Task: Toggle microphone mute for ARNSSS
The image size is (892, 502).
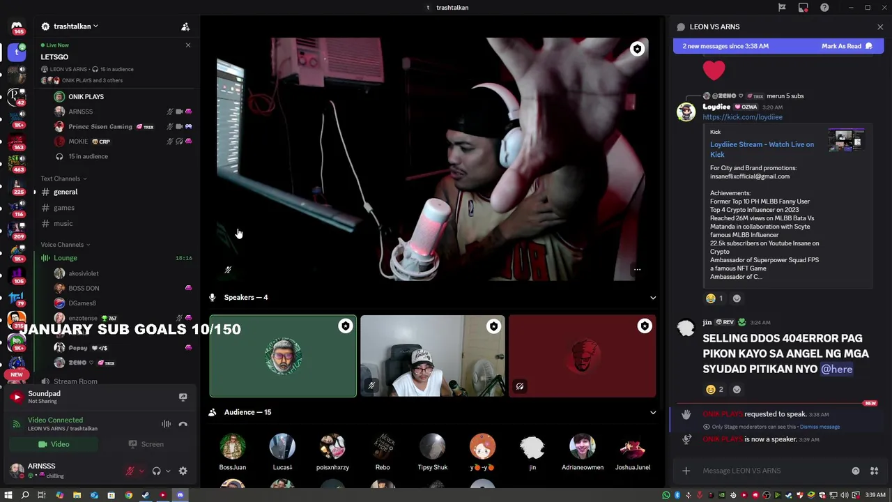Action: (x=130, y=471)
